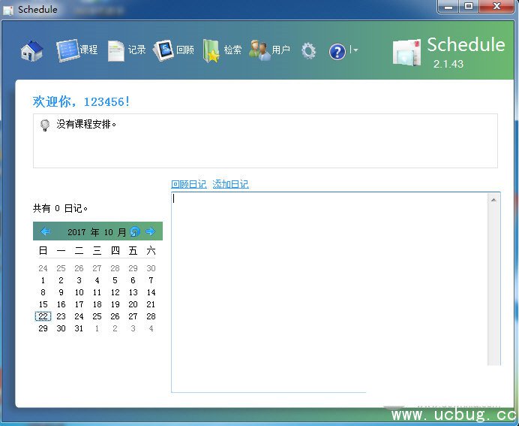The height and width of the screenshot is (426, 519).
Task: Open the 检索 (Search) section
Action: coord(222,50)
